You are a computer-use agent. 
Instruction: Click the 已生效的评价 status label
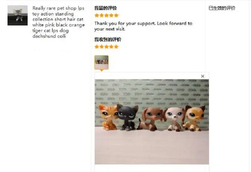point(222,8)
